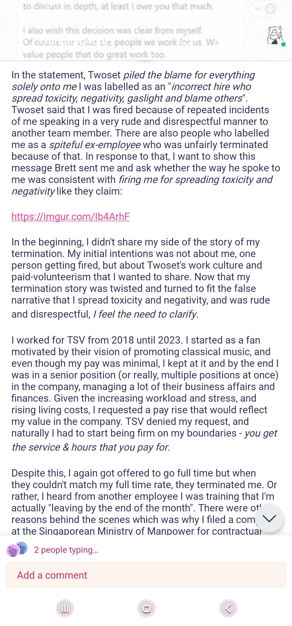
Task: Tap the small arrow icon beside emoji face
Action: 257,9
